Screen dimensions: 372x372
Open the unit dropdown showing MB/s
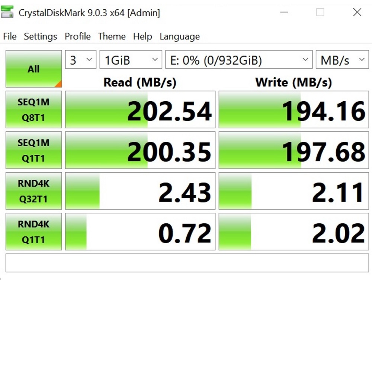(x=342, y=60)
